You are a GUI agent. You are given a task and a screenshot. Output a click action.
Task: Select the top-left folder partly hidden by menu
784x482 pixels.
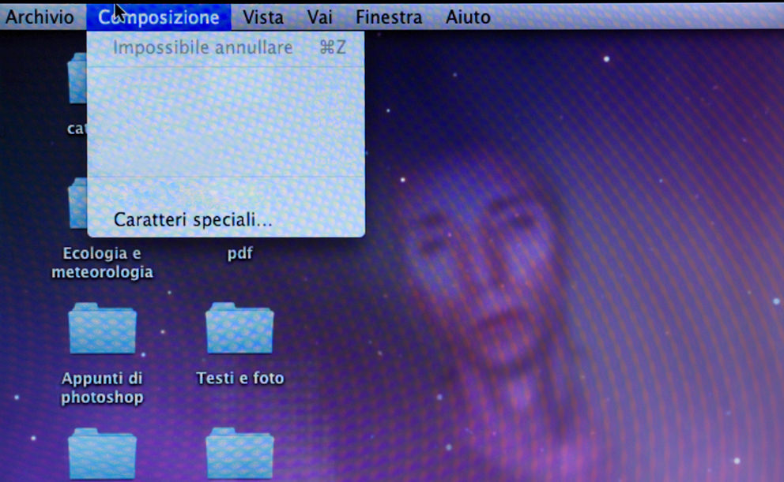click(x=77, y=79)
